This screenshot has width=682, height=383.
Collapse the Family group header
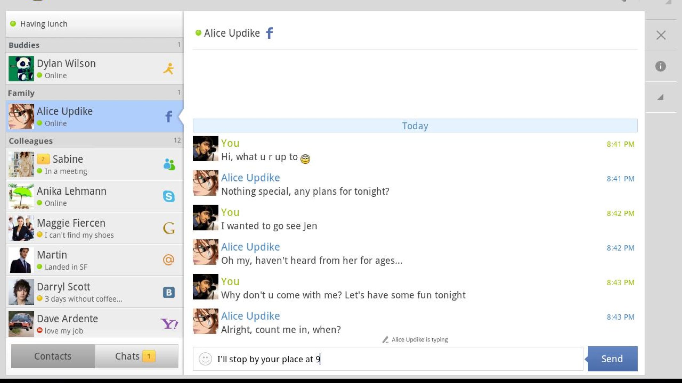tap(94, 93)
